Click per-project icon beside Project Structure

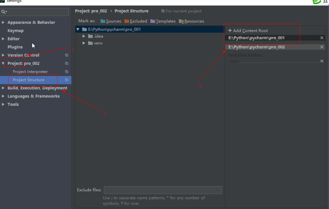click(67, 80)
